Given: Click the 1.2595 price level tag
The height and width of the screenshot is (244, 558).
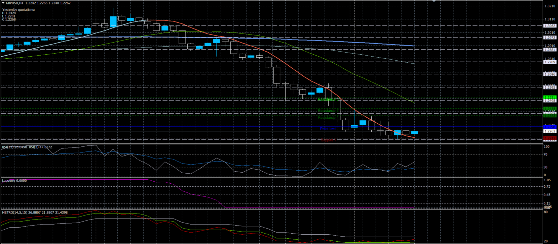Looking at the screenshot, I should pyautogui.click(x=550, y=87).
